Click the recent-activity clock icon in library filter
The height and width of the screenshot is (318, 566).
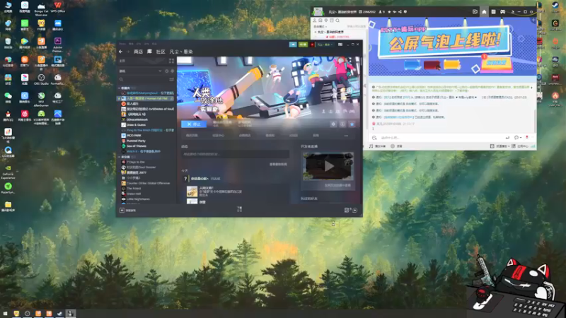pos(166,71)
